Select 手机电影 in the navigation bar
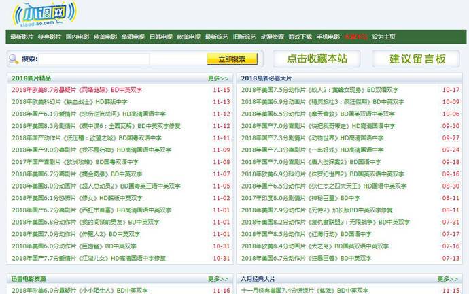Viewport: 469px width, 294px height. click(328, 37)
